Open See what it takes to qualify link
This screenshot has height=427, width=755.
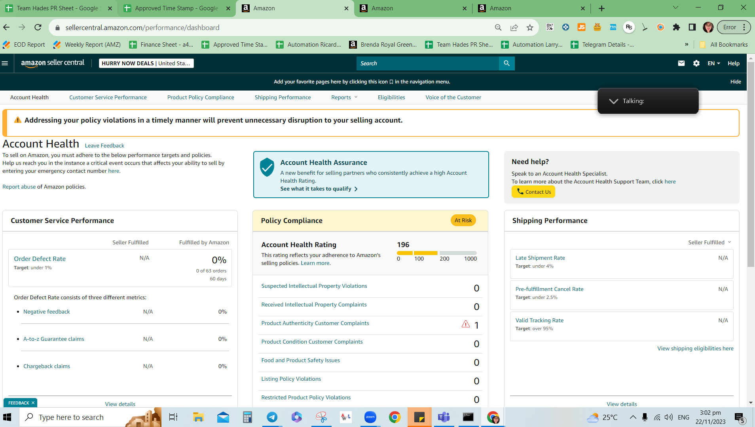click(x=319, y=189)
